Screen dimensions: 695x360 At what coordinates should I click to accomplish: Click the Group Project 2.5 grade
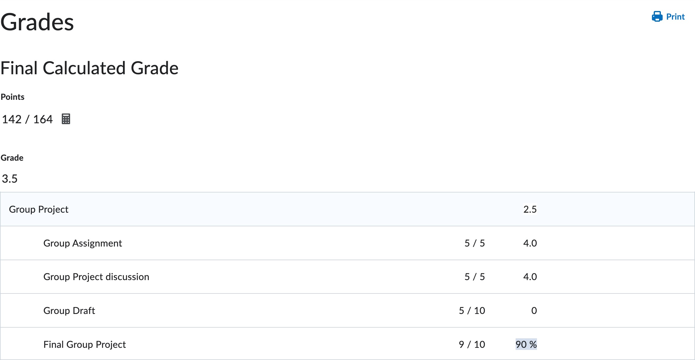[530, 209]
